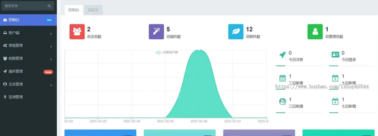Click the 2025-02-07 axis label
Viewport: 378px width, 136px height.
pyautogui.click(x=232, y=121)
